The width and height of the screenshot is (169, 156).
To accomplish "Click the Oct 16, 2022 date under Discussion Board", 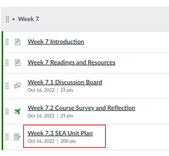I will coord(41,90).
